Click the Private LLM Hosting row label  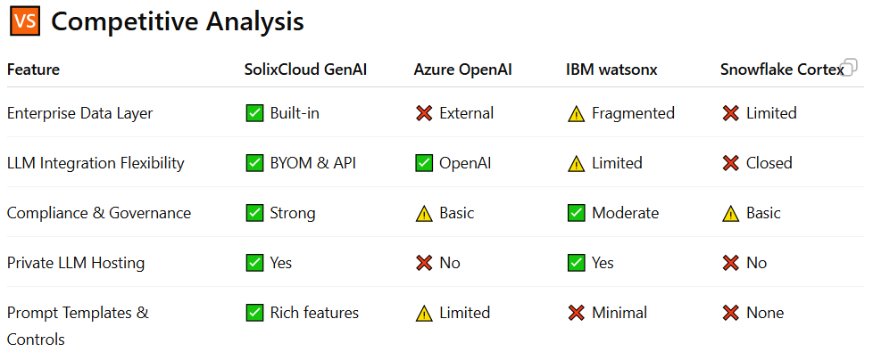tap(75, 263)
